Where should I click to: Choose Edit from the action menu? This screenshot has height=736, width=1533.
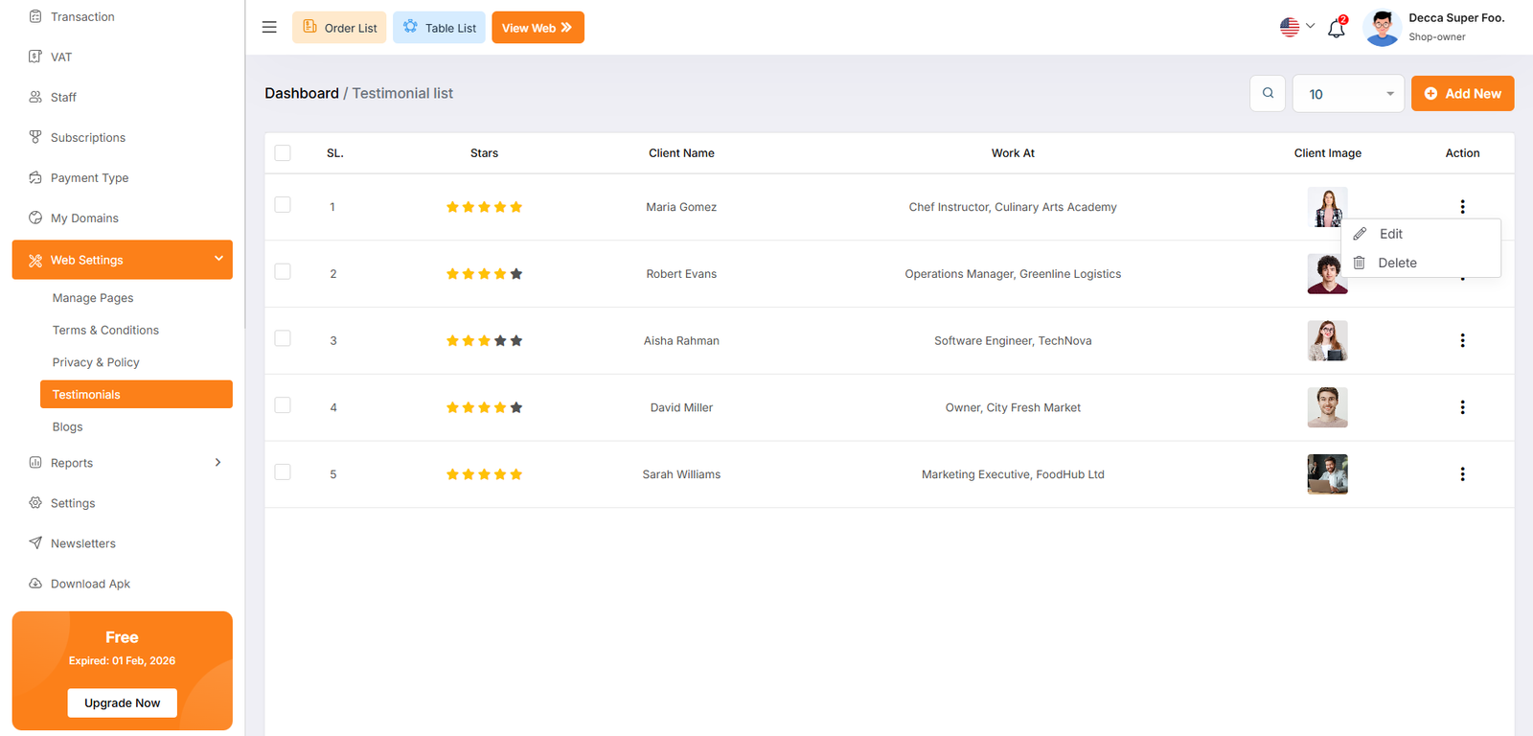(1390, 234)
